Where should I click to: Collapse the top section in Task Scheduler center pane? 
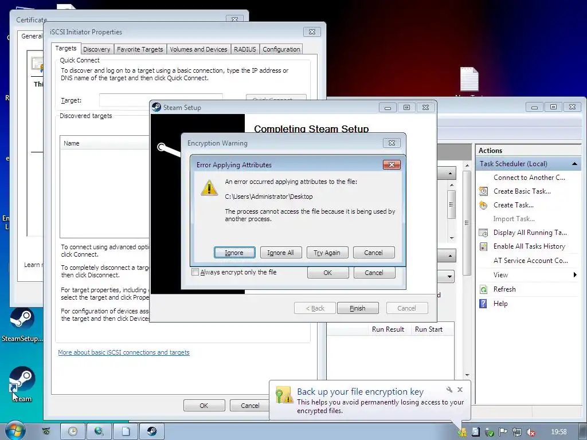(450, 173)
